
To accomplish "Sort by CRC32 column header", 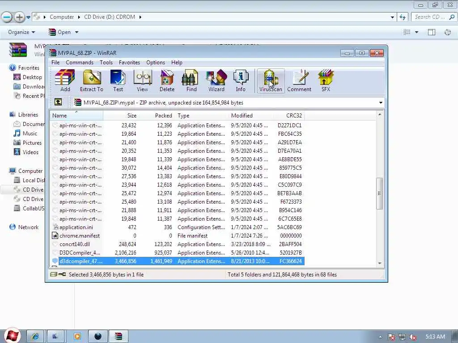I will pyautogui.click(x=288, y=116).
